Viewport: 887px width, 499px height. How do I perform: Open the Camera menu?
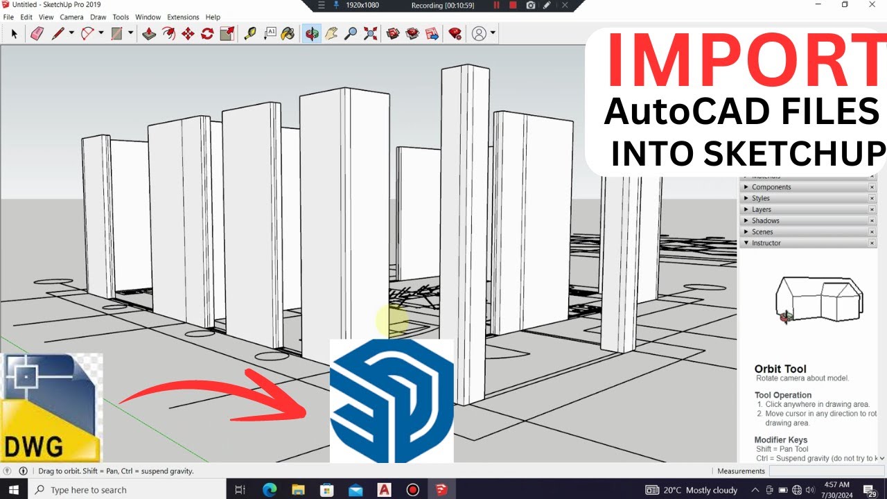pos(71,17)
